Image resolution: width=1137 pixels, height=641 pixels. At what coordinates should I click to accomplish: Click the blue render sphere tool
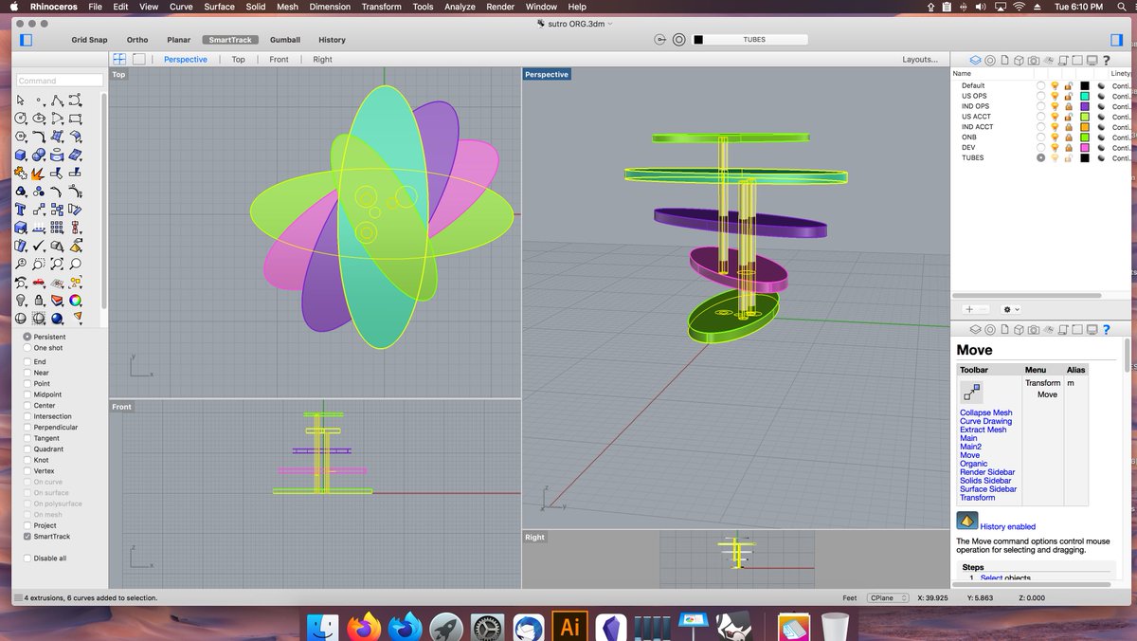click(x=57, y=318)
